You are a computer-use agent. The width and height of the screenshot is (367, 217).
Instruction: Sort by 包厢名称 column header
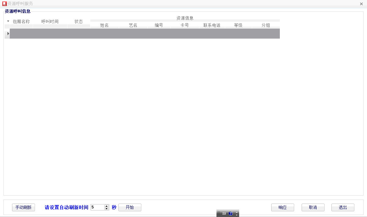coord(21,21)
